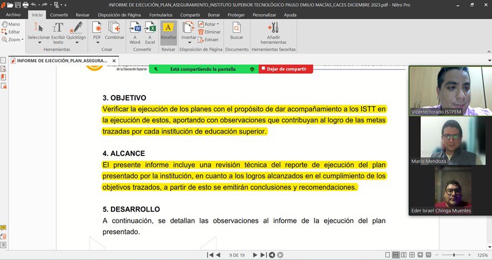Open the security panel with lock icon
Viewport: 492px width, 260px height.
click(3, 86)
